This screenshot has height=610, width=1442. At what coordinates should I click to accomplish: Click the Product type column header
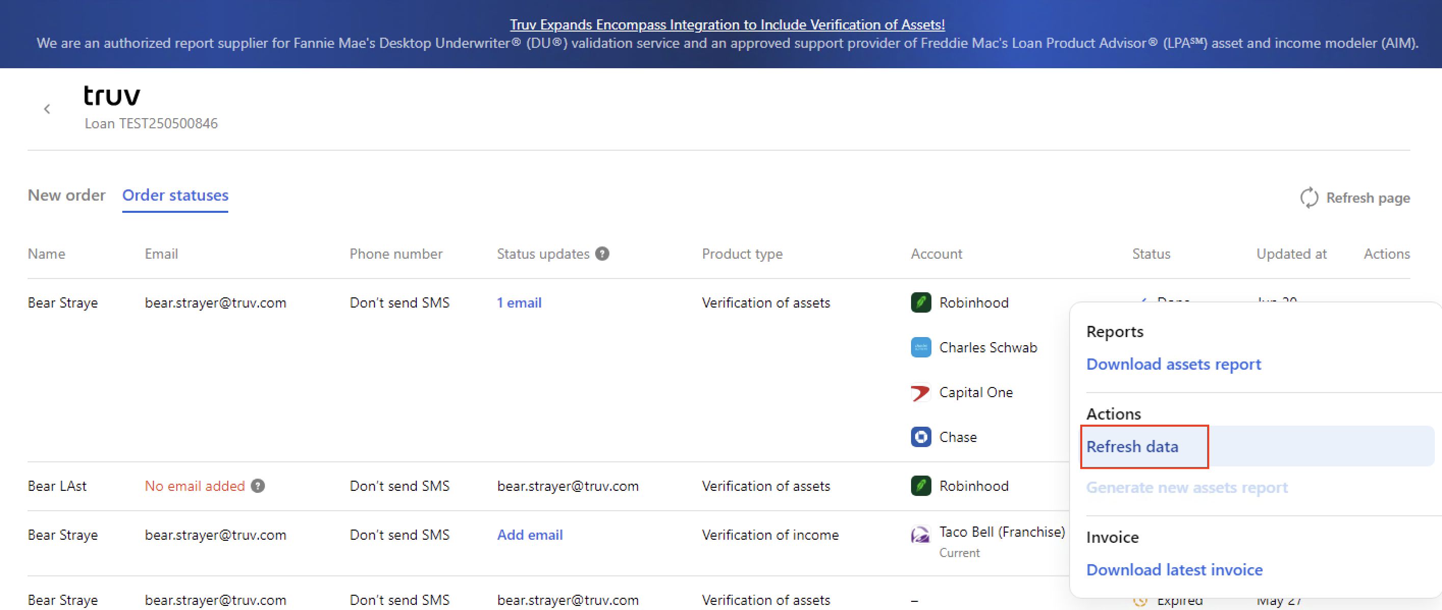point(742,254)
